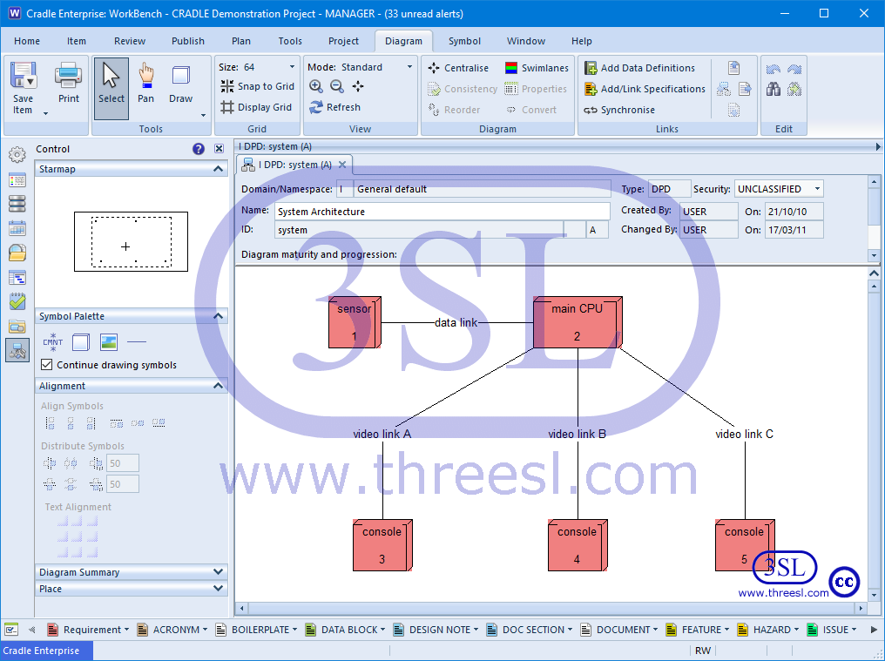The height and width of the screenshot is (661, 885).
Task: Click the database stack sidebar icon
Action: point(17,204)
